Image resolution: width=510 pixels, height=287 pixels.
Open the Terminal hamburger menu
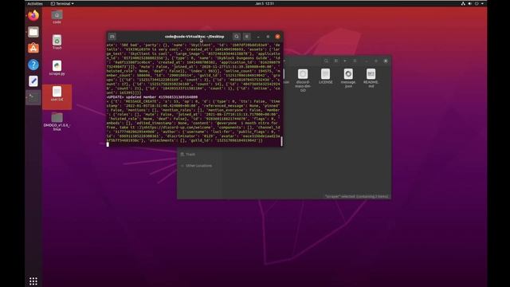point(247,37)
